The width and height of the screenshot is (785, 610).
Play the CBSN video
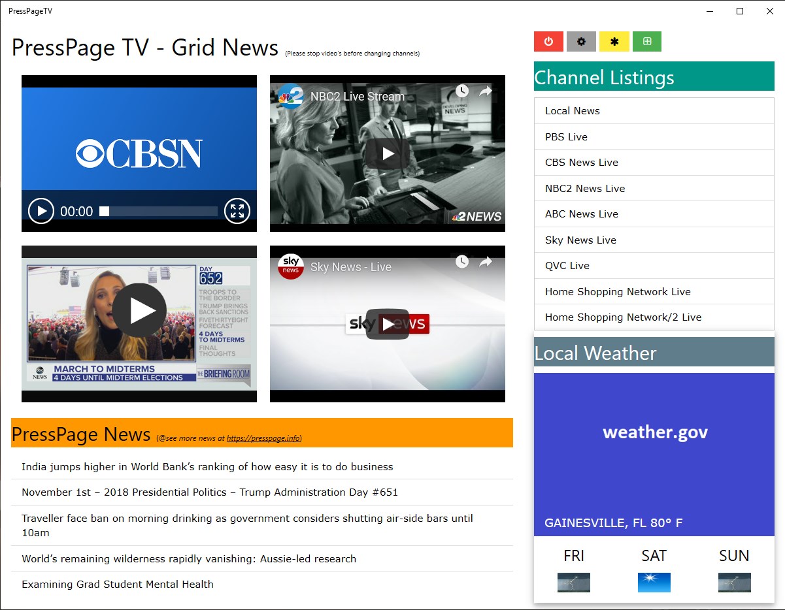[x=41, y=211]
